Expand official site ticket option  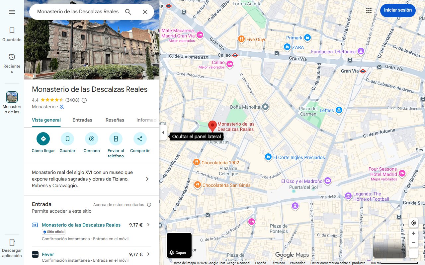point(148,225)
